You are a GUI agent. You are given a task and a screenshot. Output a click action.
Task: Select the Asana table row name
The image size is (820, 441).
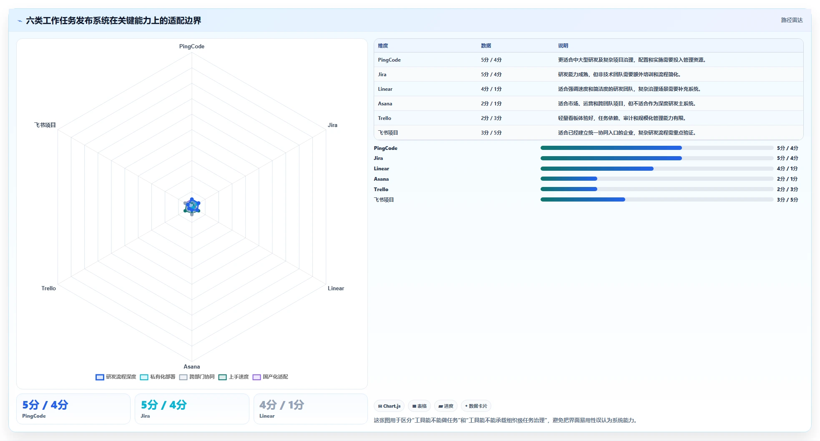[x=385, y=104]
